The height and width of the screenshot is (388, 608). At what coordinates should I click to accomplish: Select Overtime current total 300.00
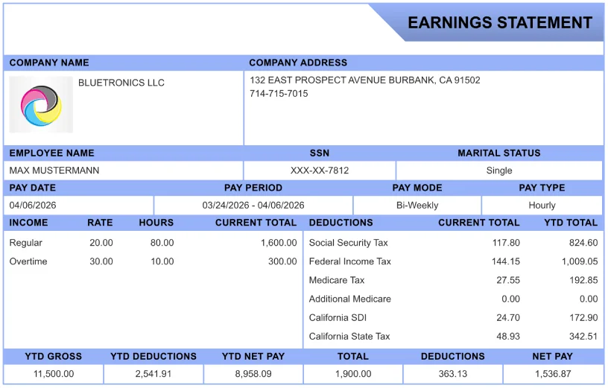coord(282,261)
